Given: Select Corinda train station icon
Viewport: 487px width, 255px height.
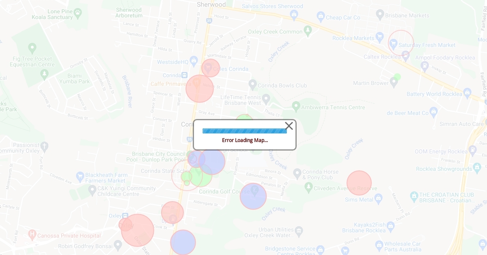Looking at the screenshot, I should point(184,75).
